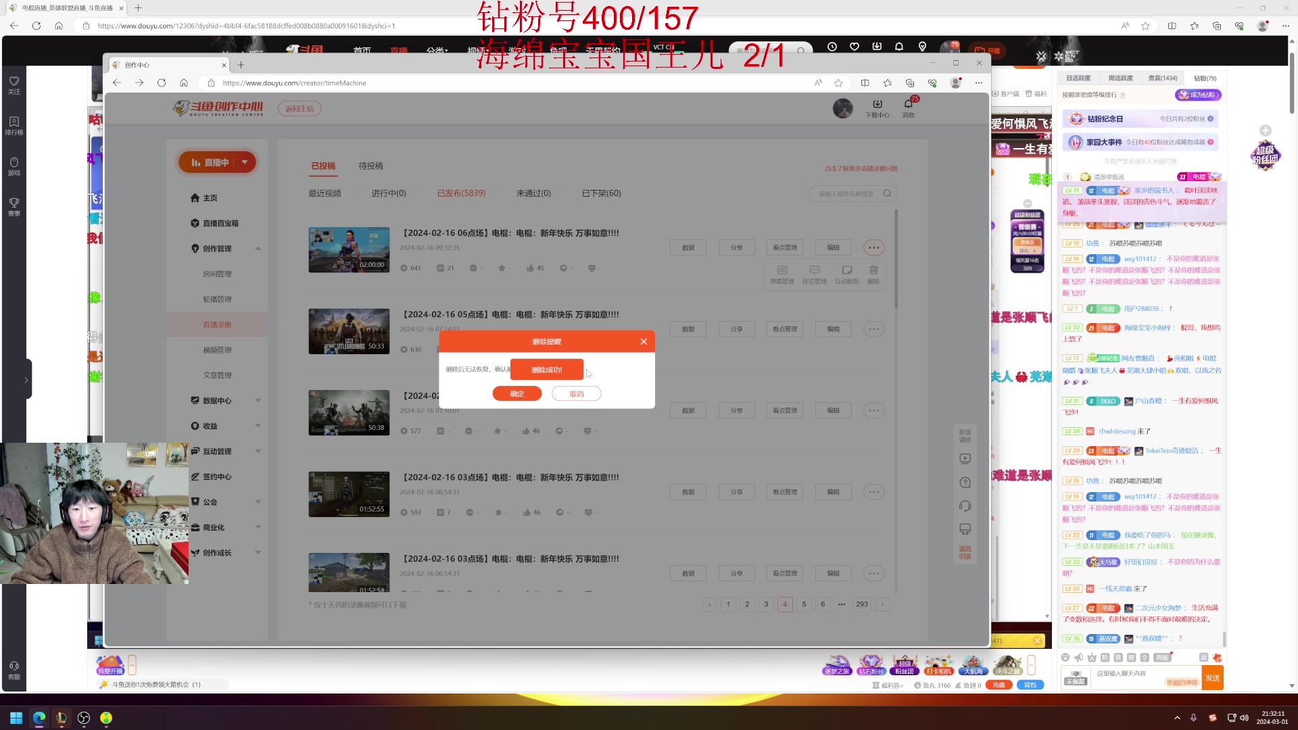Open 贵宾(1434) tab in chat panel
Viewport: 1298px width, 730px height.
click(1162, 78)
